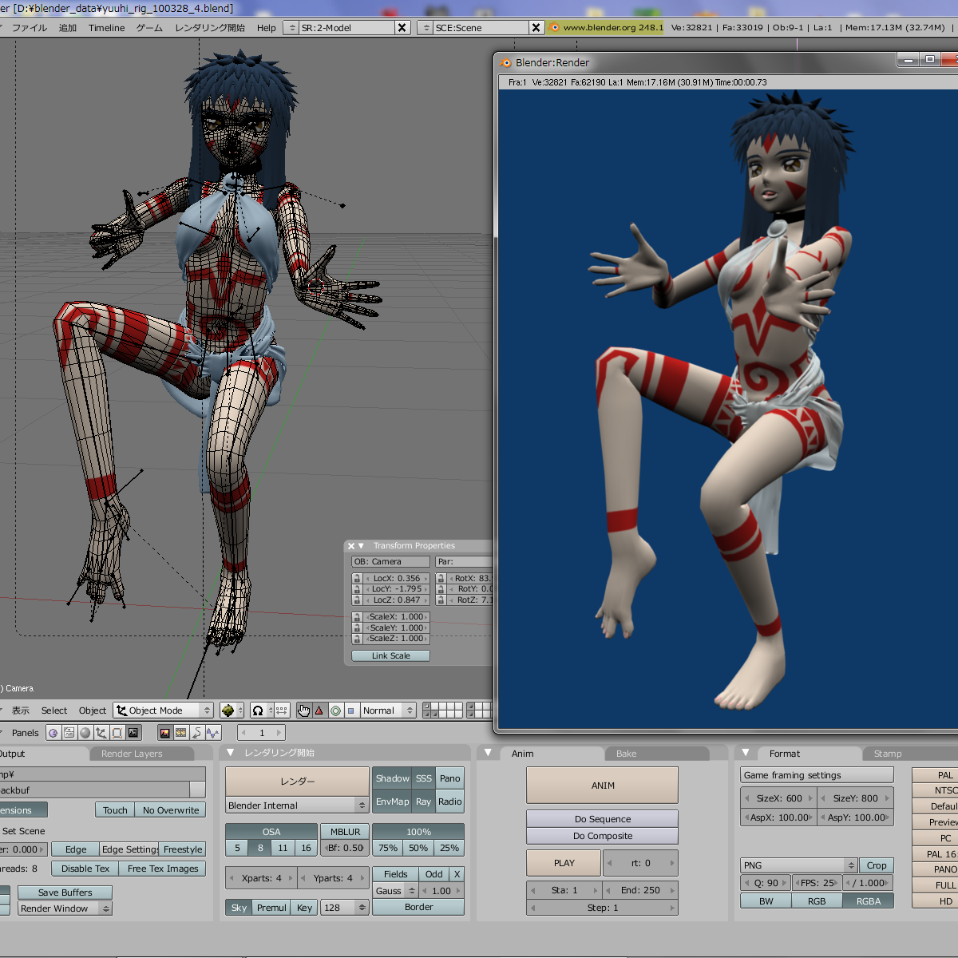958x958 pixels.
Task: Open the Timeline menu
Action: tap(107, 28)
